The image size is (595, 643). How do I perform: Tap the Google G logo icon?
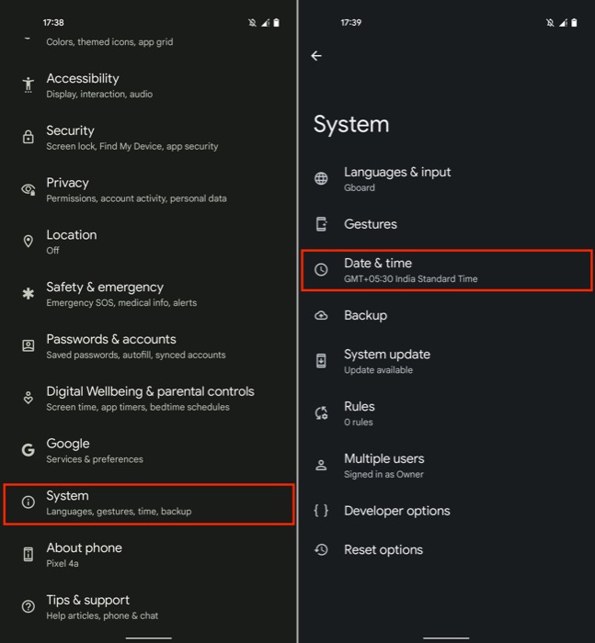[28, 450]
